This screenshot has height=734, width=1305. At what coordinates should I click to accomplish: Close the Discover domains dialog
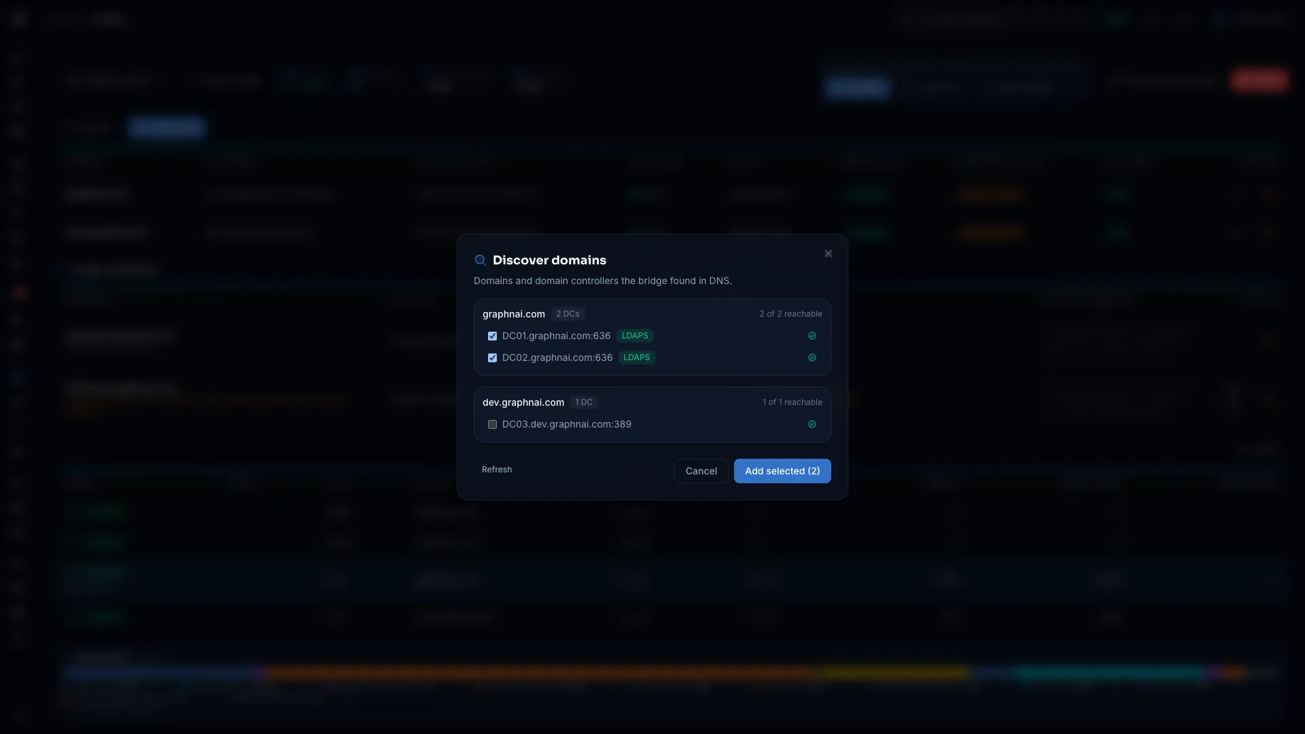(828, 254)
